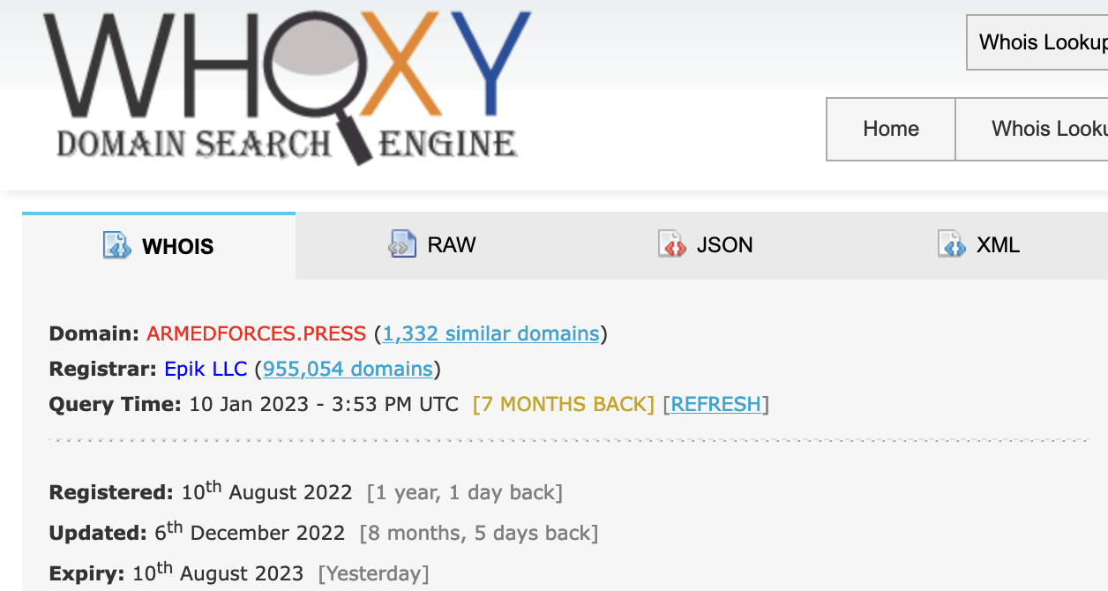1108x591 pixels.
Task: Click the 'Yesterday' expiry note
Action: pos(374,573)
